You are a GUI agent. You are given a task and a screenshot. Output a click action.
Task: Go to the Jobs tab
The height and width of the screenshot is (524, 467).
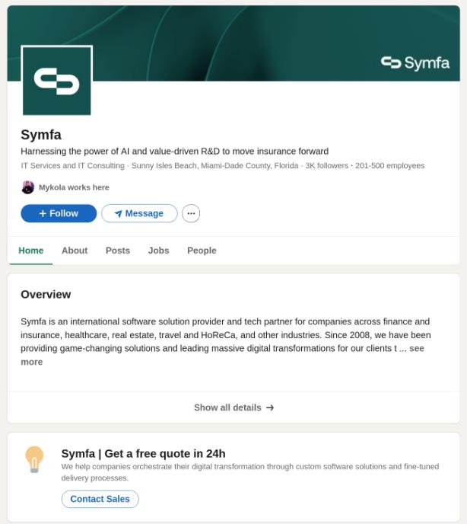pyautogui.click(x=158, y=251)
